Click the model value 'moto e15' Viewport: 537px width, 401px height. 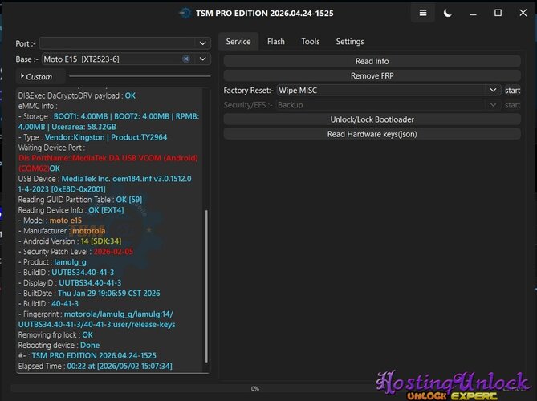point(66,221)
